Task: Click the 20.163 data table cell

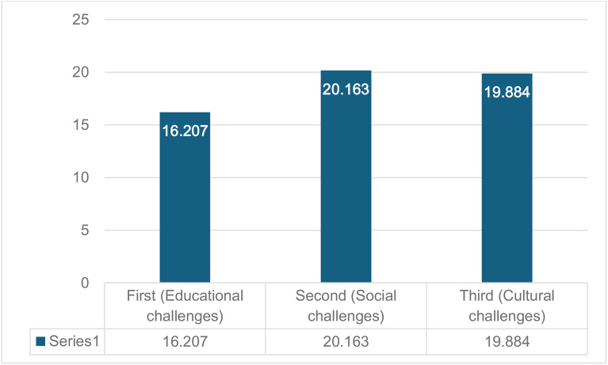Action: tap(346, 342)
